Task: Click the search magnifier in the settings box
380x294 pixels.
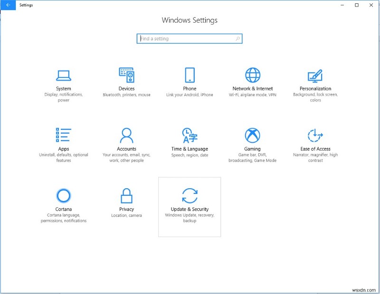Action: pos(238,38)
